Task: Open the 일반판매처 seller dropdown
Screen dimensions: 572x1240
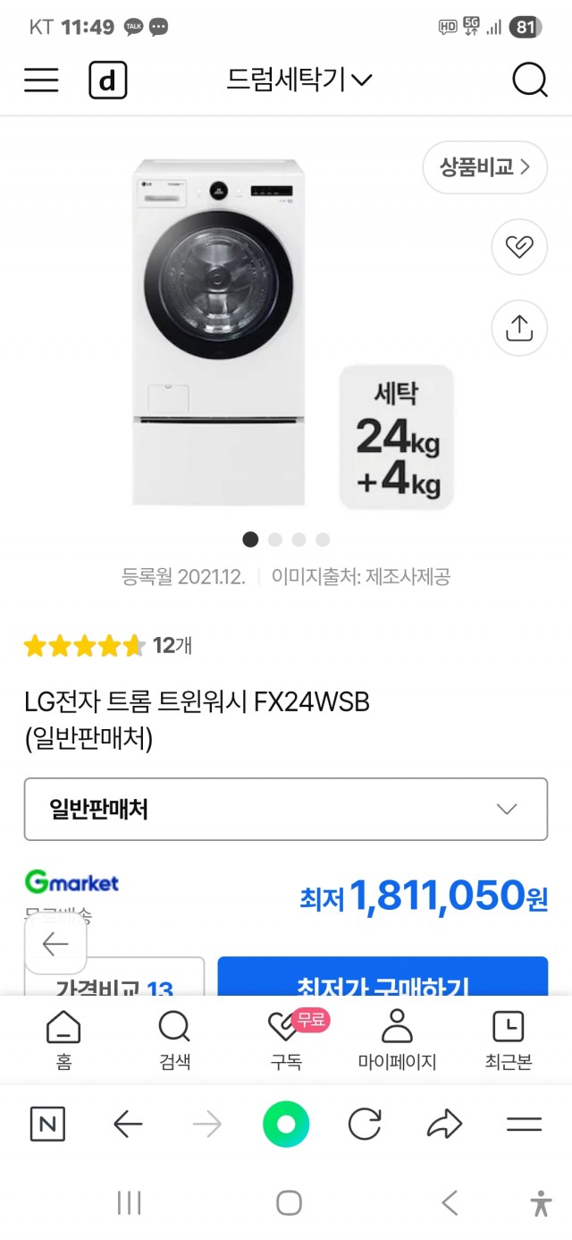Action: coord(286,809)
